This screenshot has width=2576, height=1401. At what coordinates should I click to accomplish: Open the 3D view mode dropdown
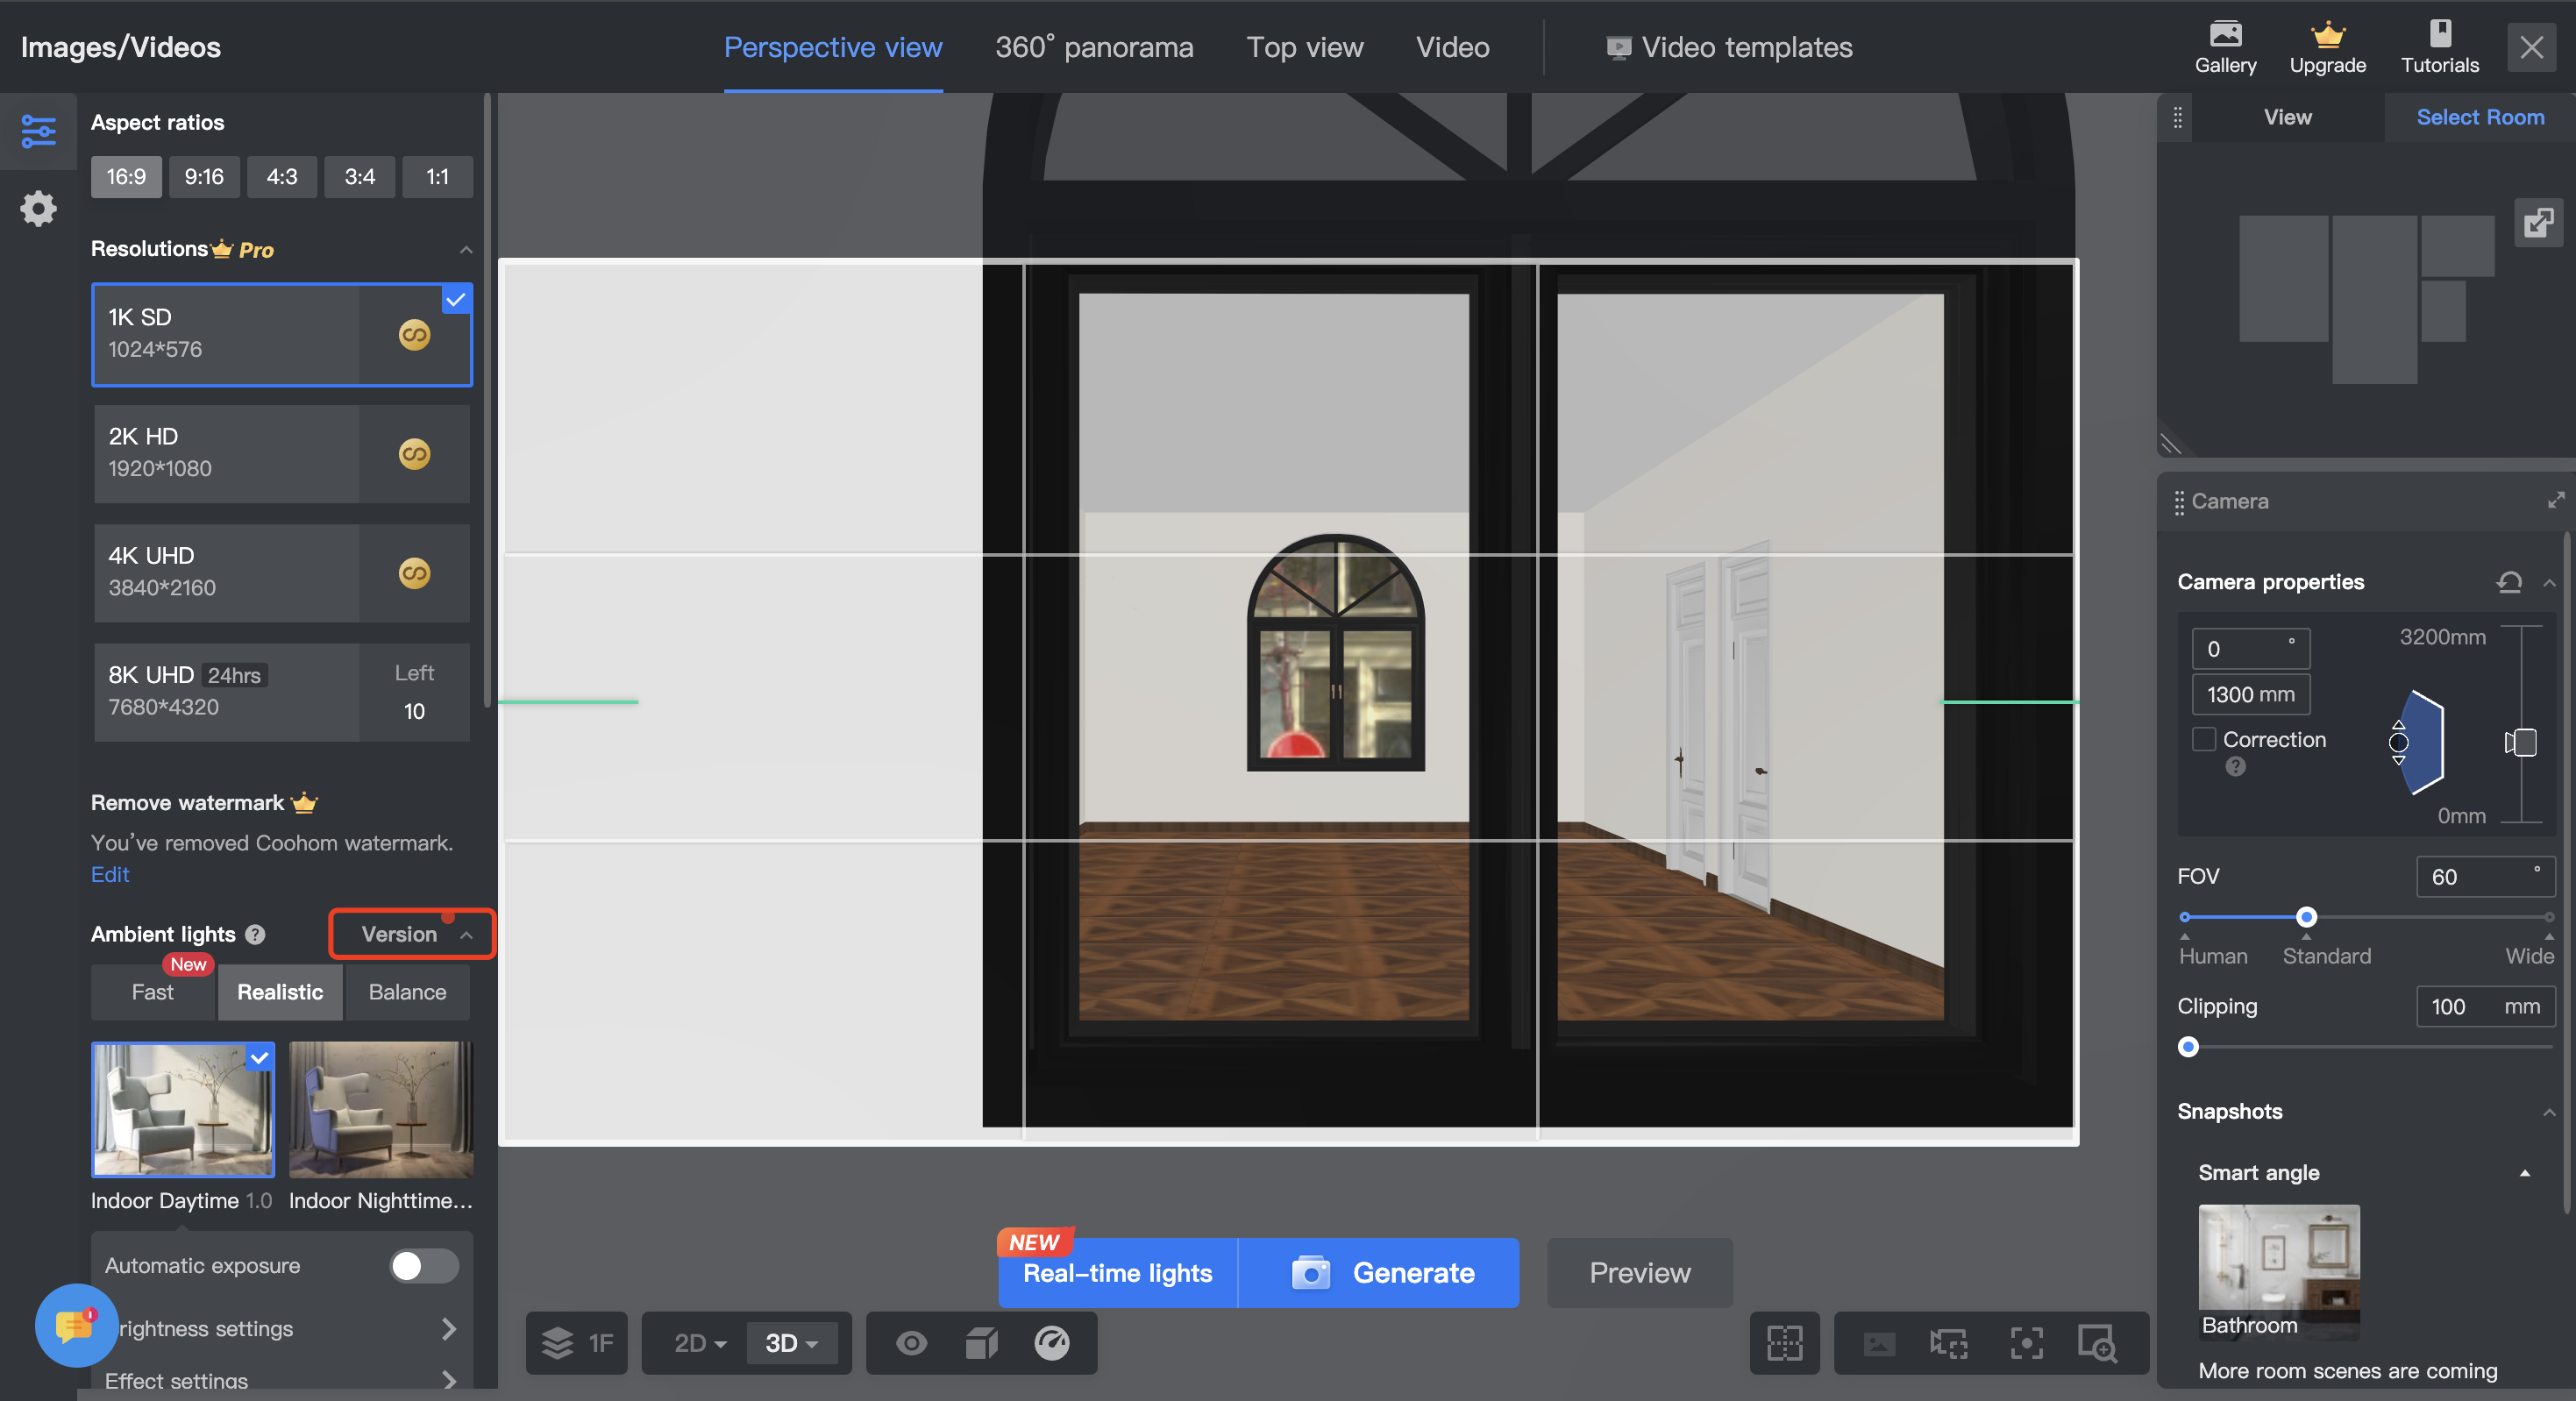point(791,1342)
